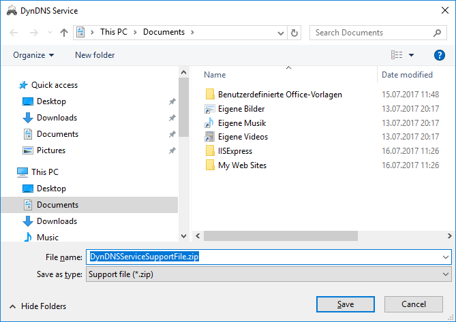Sort by the Date modified column

pos(407,75)
